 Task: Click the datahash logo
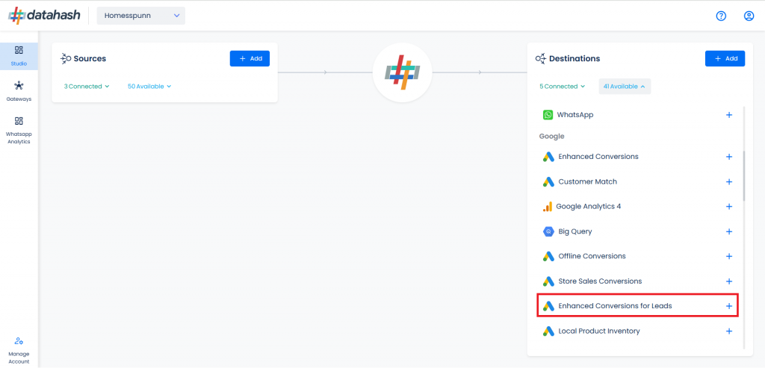click(44, 16)
